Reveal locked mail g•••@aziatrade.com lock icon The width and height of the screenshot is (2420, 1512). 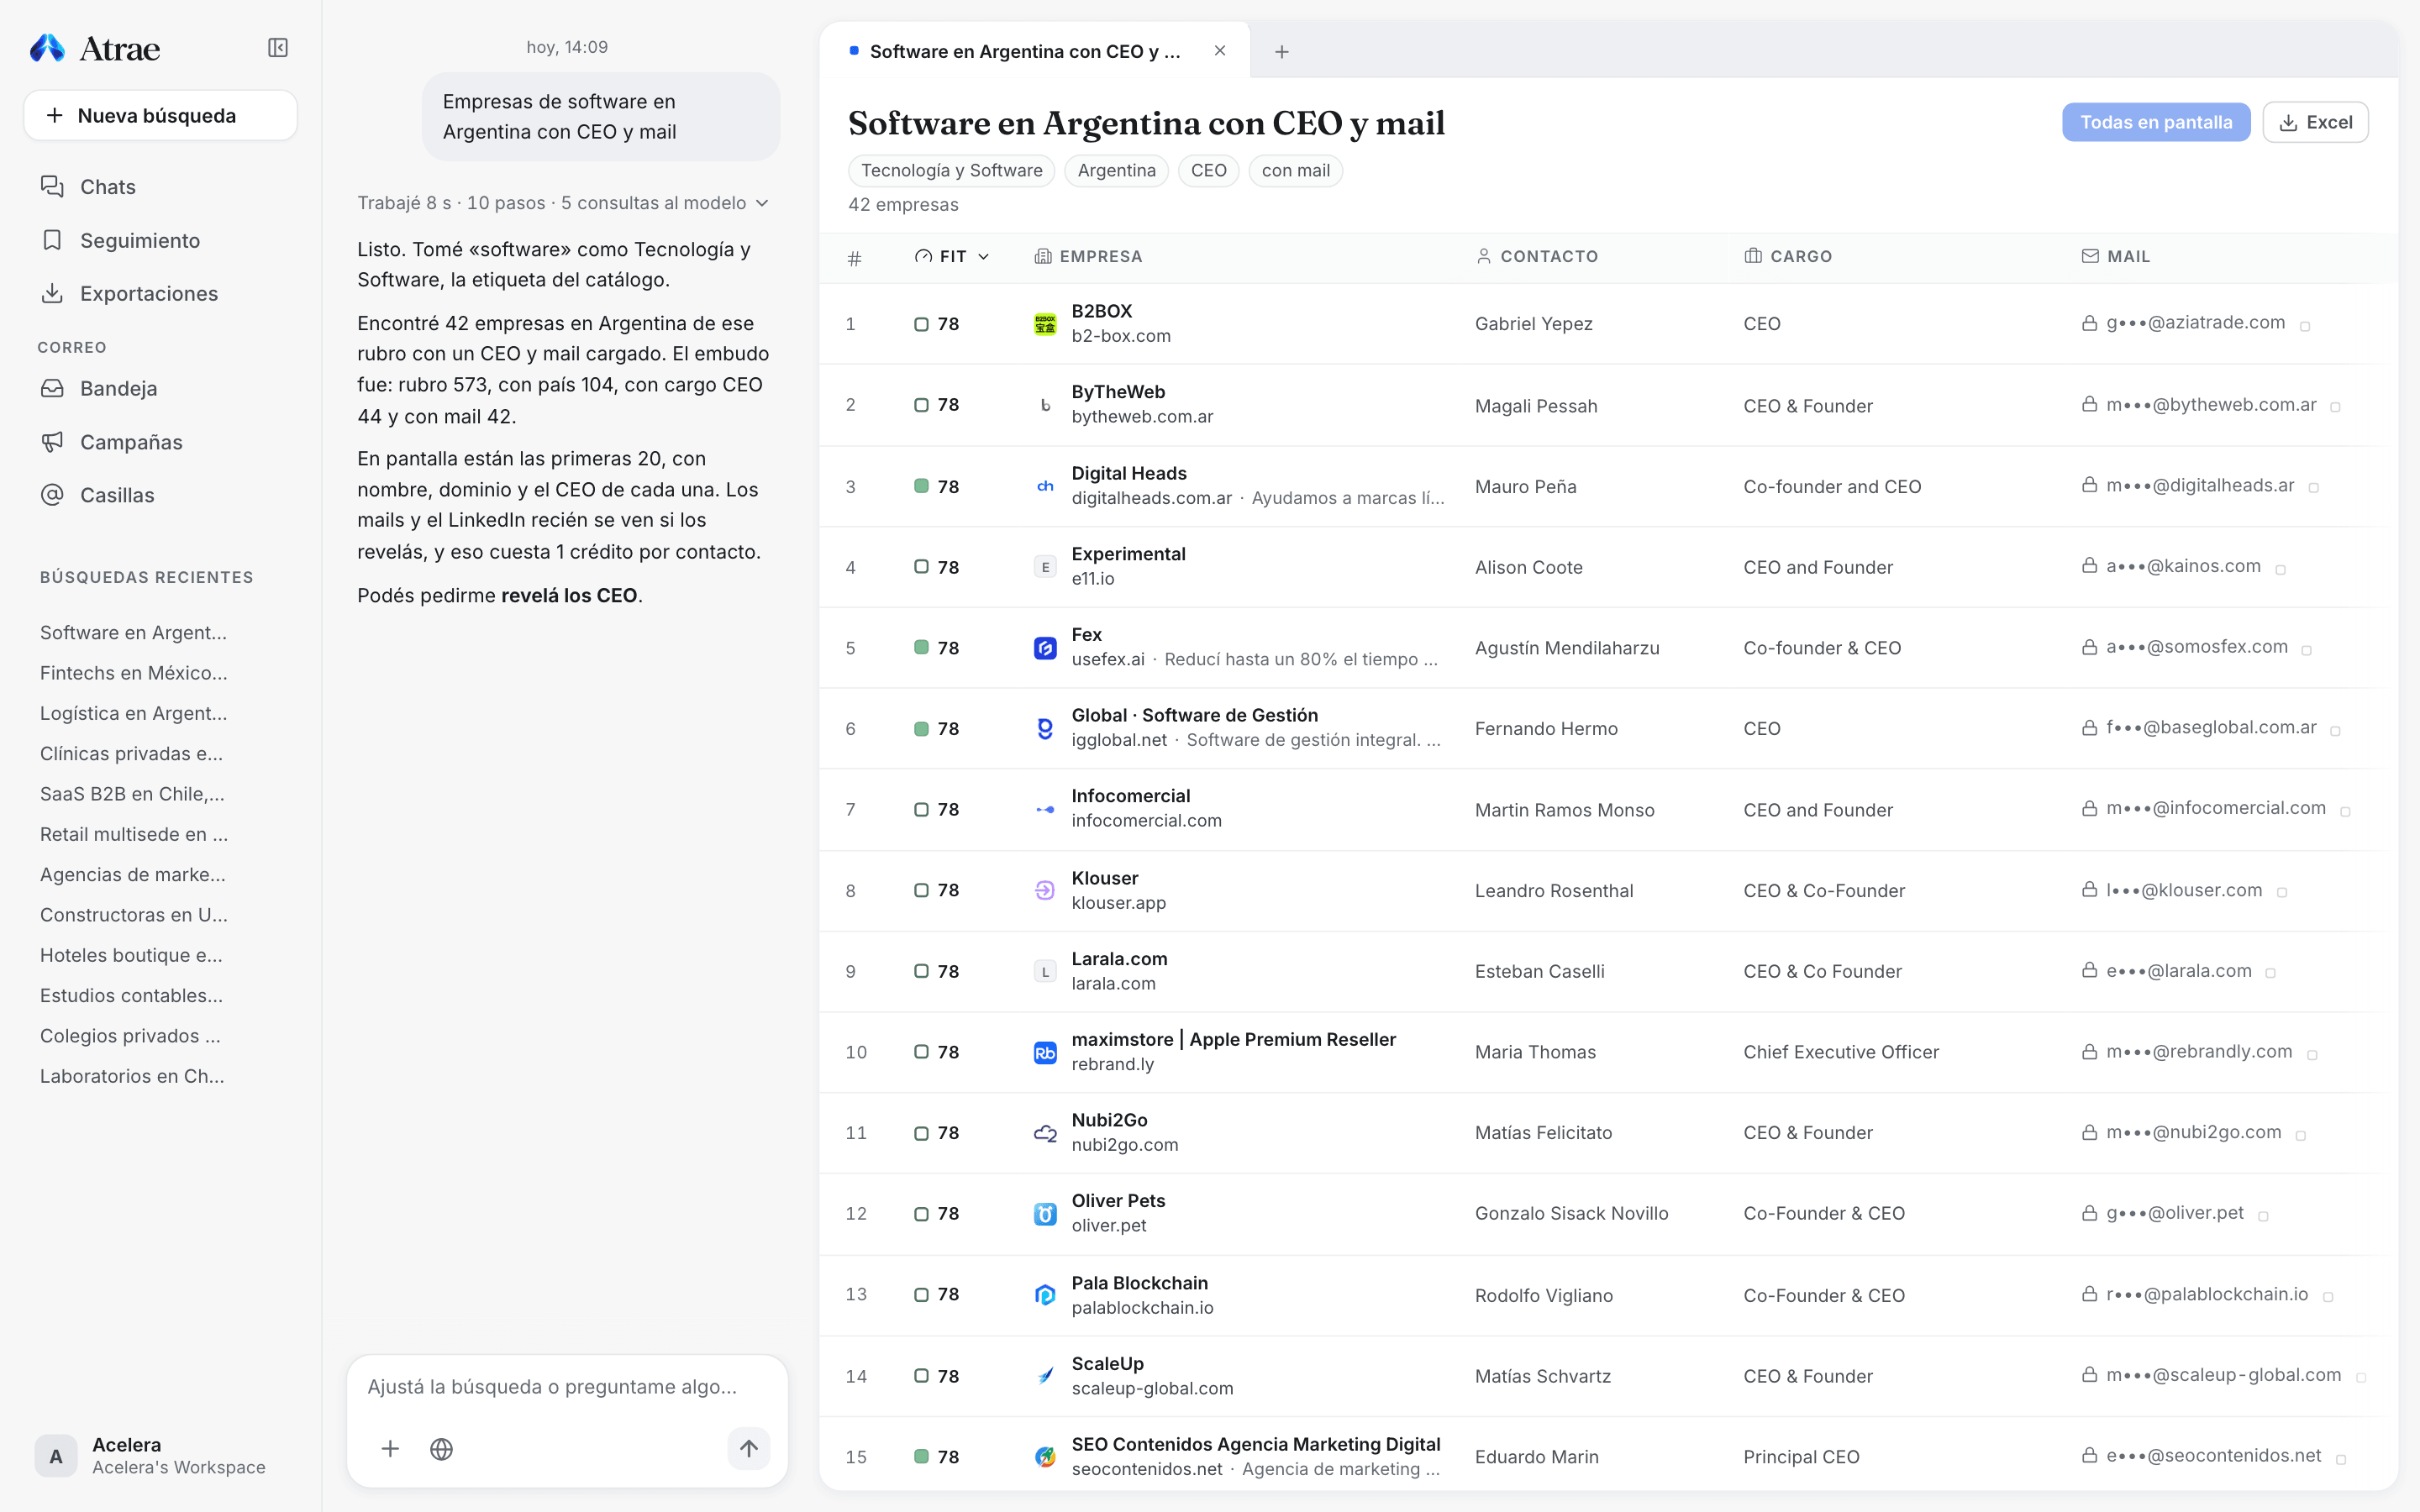click(2089, 323)
